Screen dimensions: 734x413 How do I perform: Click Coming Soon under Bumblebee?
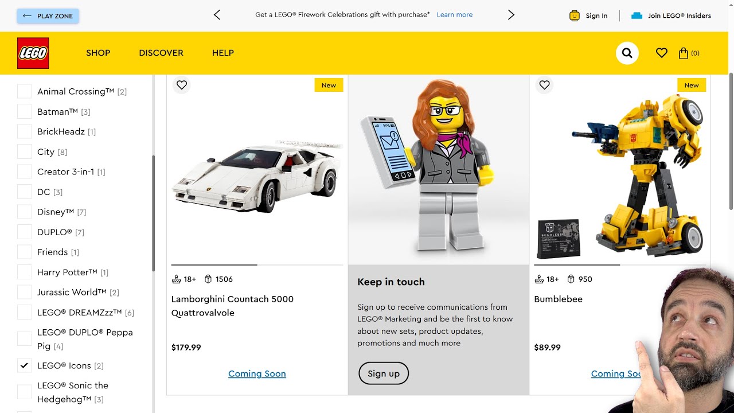tap(617, 373)
